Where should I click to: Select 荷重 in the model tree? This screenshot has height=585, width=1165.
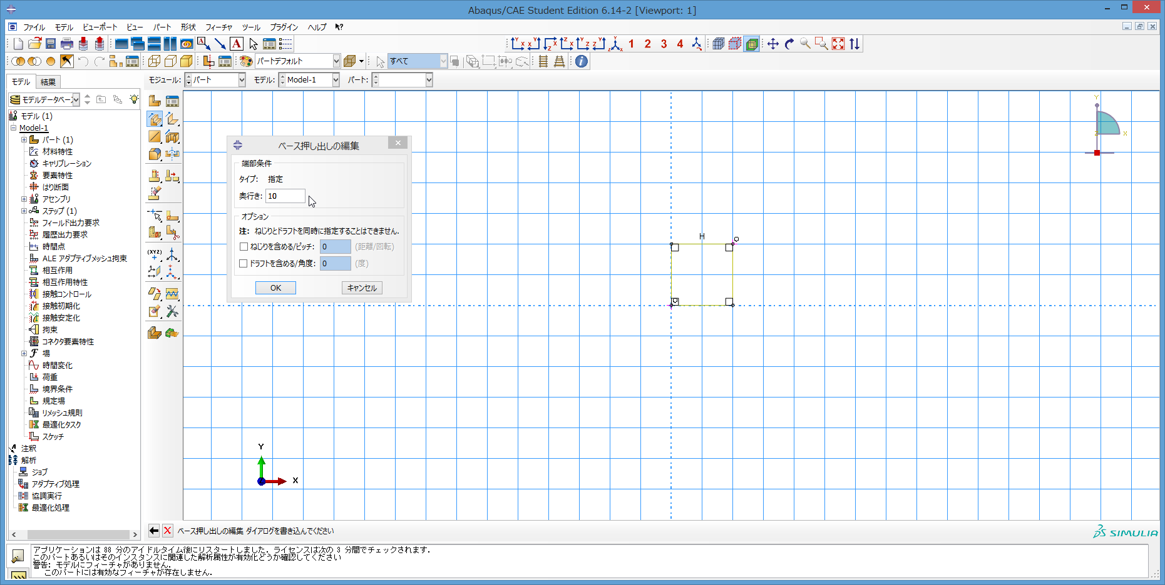[x=50, y=377]
